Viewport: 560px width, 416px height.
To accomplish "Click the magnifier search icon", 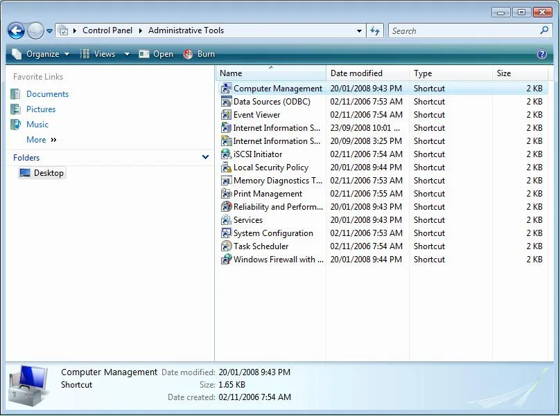I will point(544,30).
